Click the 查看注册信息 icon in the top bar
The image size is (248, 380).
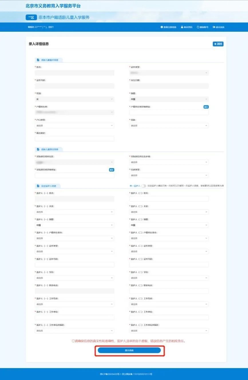coord(162,27)
